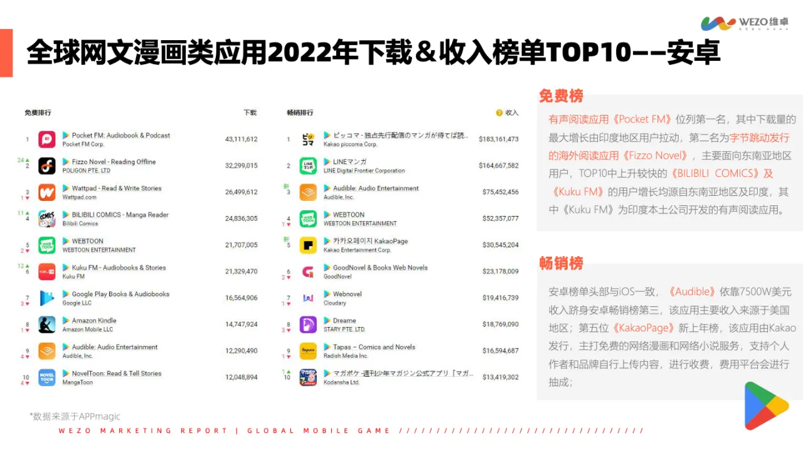The image size is (803, 452).
Task: Click the publisher name POLIGON PTE. LTD
Action: click(87, 171)
